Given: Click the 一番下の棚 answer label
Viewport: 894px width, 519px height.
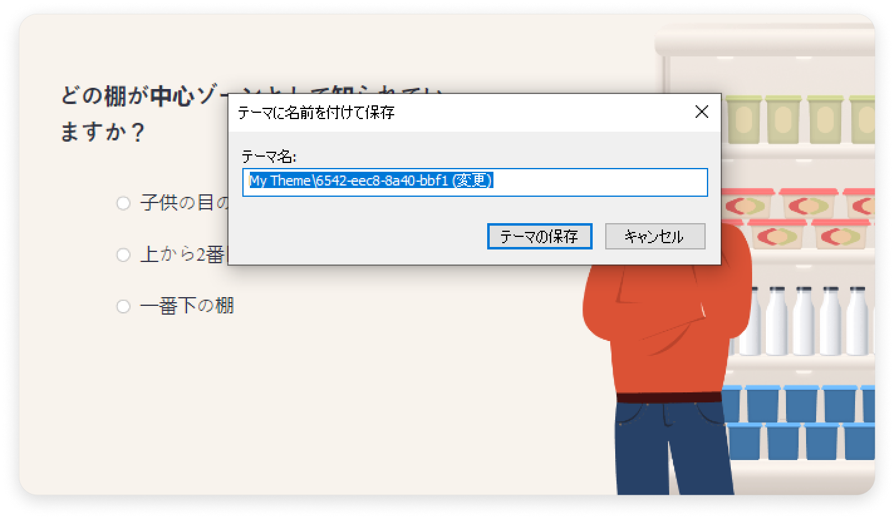Looking at the screenshot, I should tap(187, 307).
